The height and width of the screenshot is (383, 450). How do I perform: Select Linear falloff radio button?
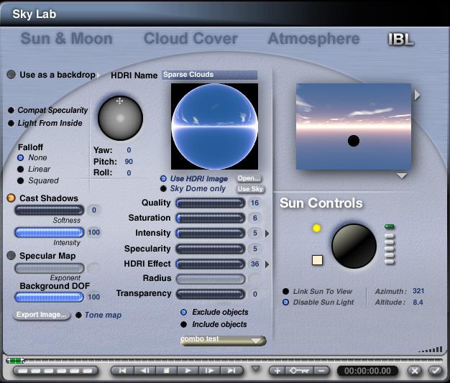20,169
